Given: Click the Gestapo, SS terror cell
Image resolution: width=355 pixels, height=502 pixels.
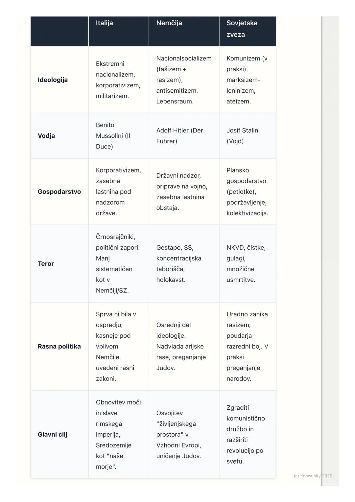Looking at the screenshot, I should click(179, 263).
